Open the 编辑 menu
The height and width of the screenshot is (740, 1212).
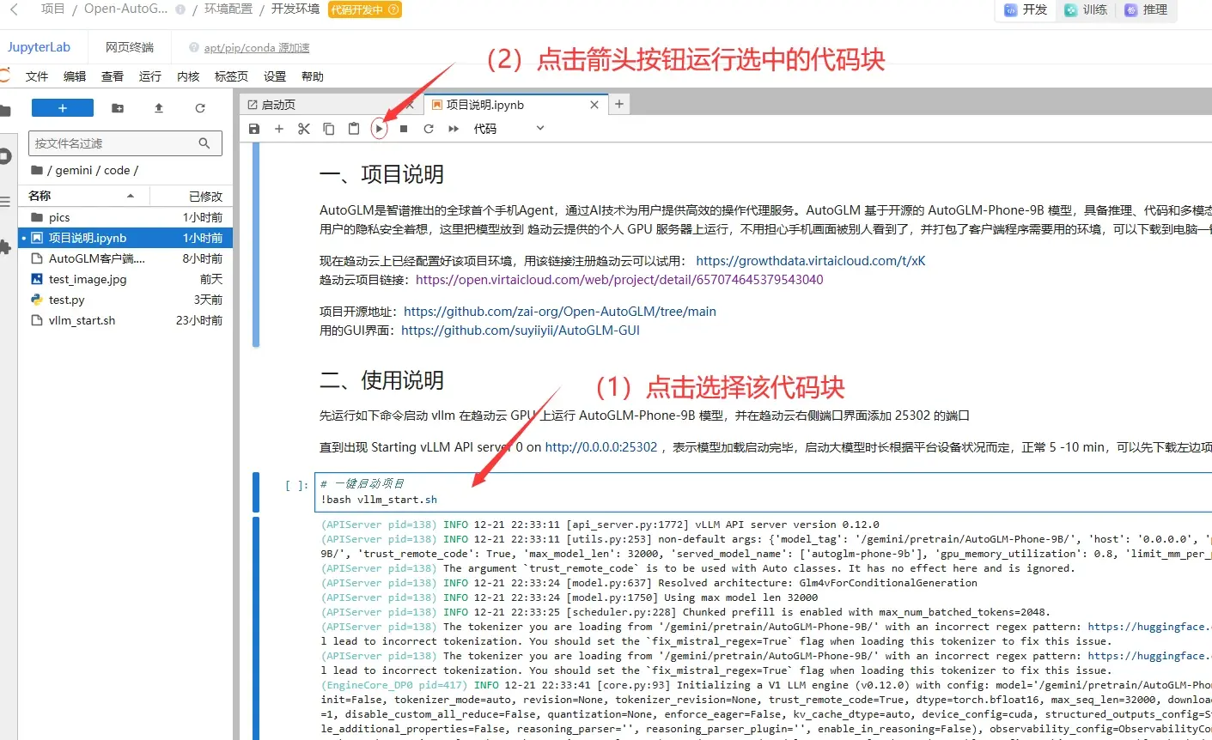point(75,76)
